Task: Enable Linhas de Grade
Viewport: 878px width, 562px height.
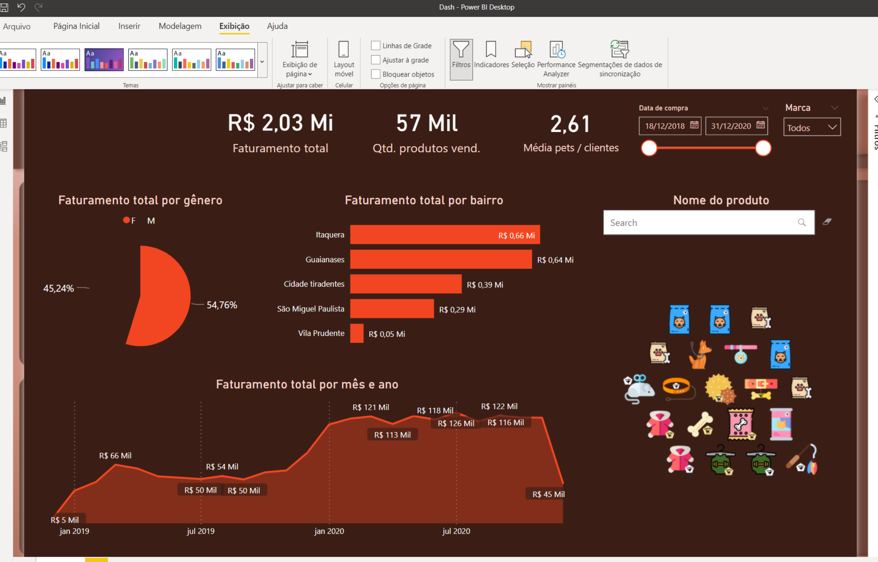Action: 376,45
